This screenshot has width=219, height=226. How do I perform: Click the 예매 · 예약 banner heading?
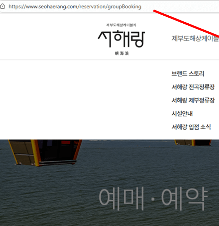point(153,198)
